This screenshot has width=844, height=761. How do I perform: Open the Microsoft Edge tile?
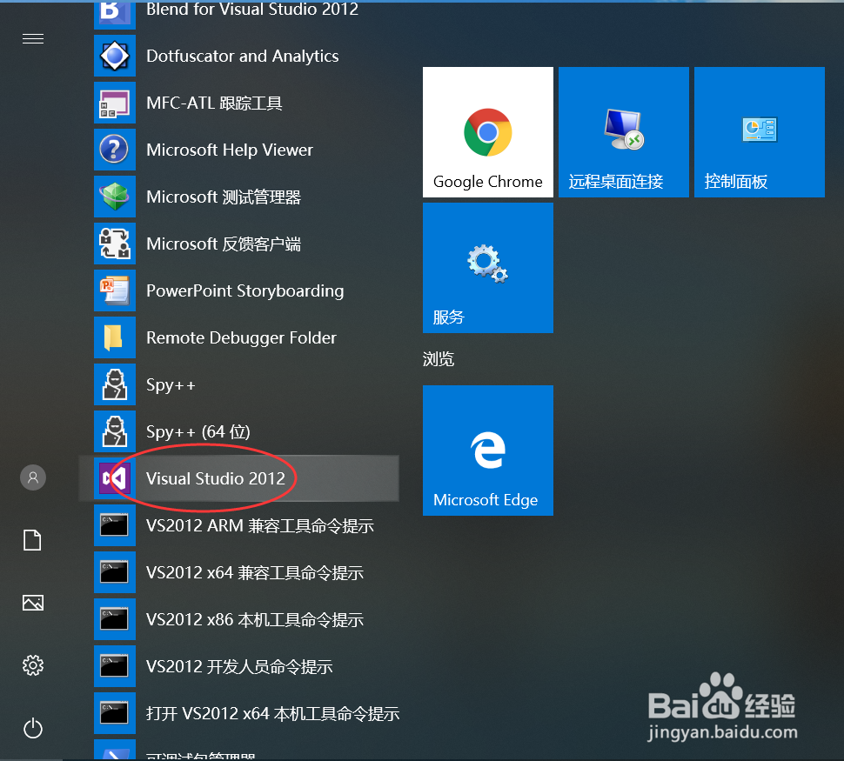pyautogui.click(x=487, y=451)
